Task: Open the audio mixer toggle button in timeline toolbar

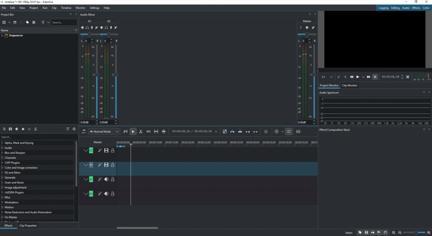Action: tap(289, 132)
